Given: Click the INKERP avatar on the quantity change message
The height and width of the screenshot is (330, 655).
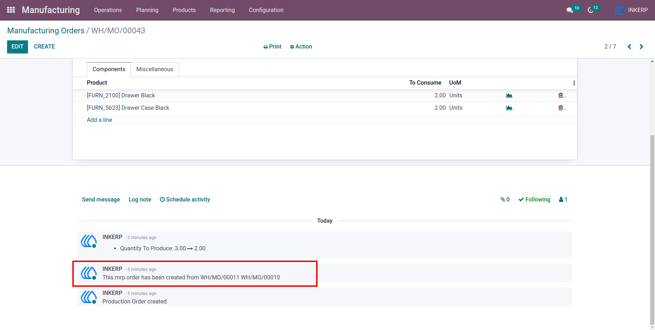Looking at the screenshot, I should click(x=89, y=241).
